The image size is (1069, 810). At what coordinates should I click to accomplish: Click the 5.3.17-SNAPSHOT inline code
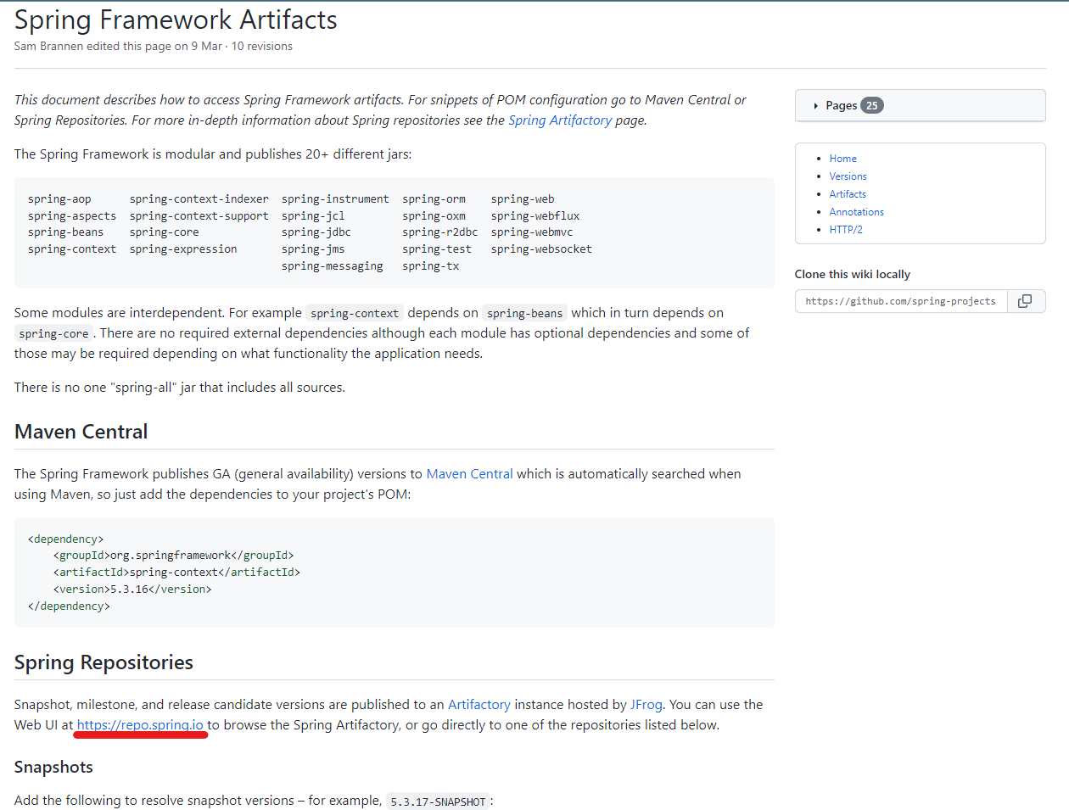click(438, 802)
